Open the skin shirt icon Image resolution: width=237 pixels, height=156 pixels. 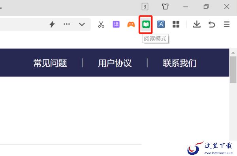click(x=165, y=7)
